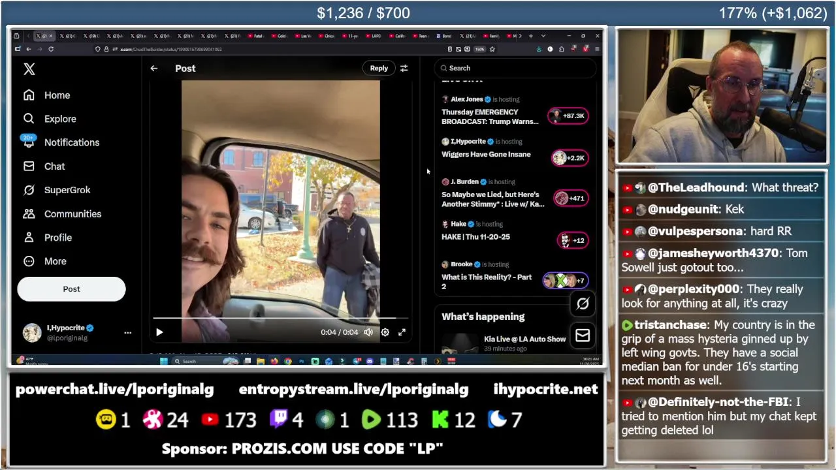Image resolution: width=836 pixels, height=470 pixels.
Task: Open Kia Live @ LA Auto Show
Action: 524,339
